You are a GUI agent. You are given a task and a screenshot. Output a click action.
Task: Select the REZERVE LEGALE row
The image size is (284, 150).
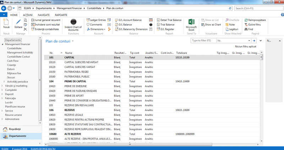[x=152, y=115]
